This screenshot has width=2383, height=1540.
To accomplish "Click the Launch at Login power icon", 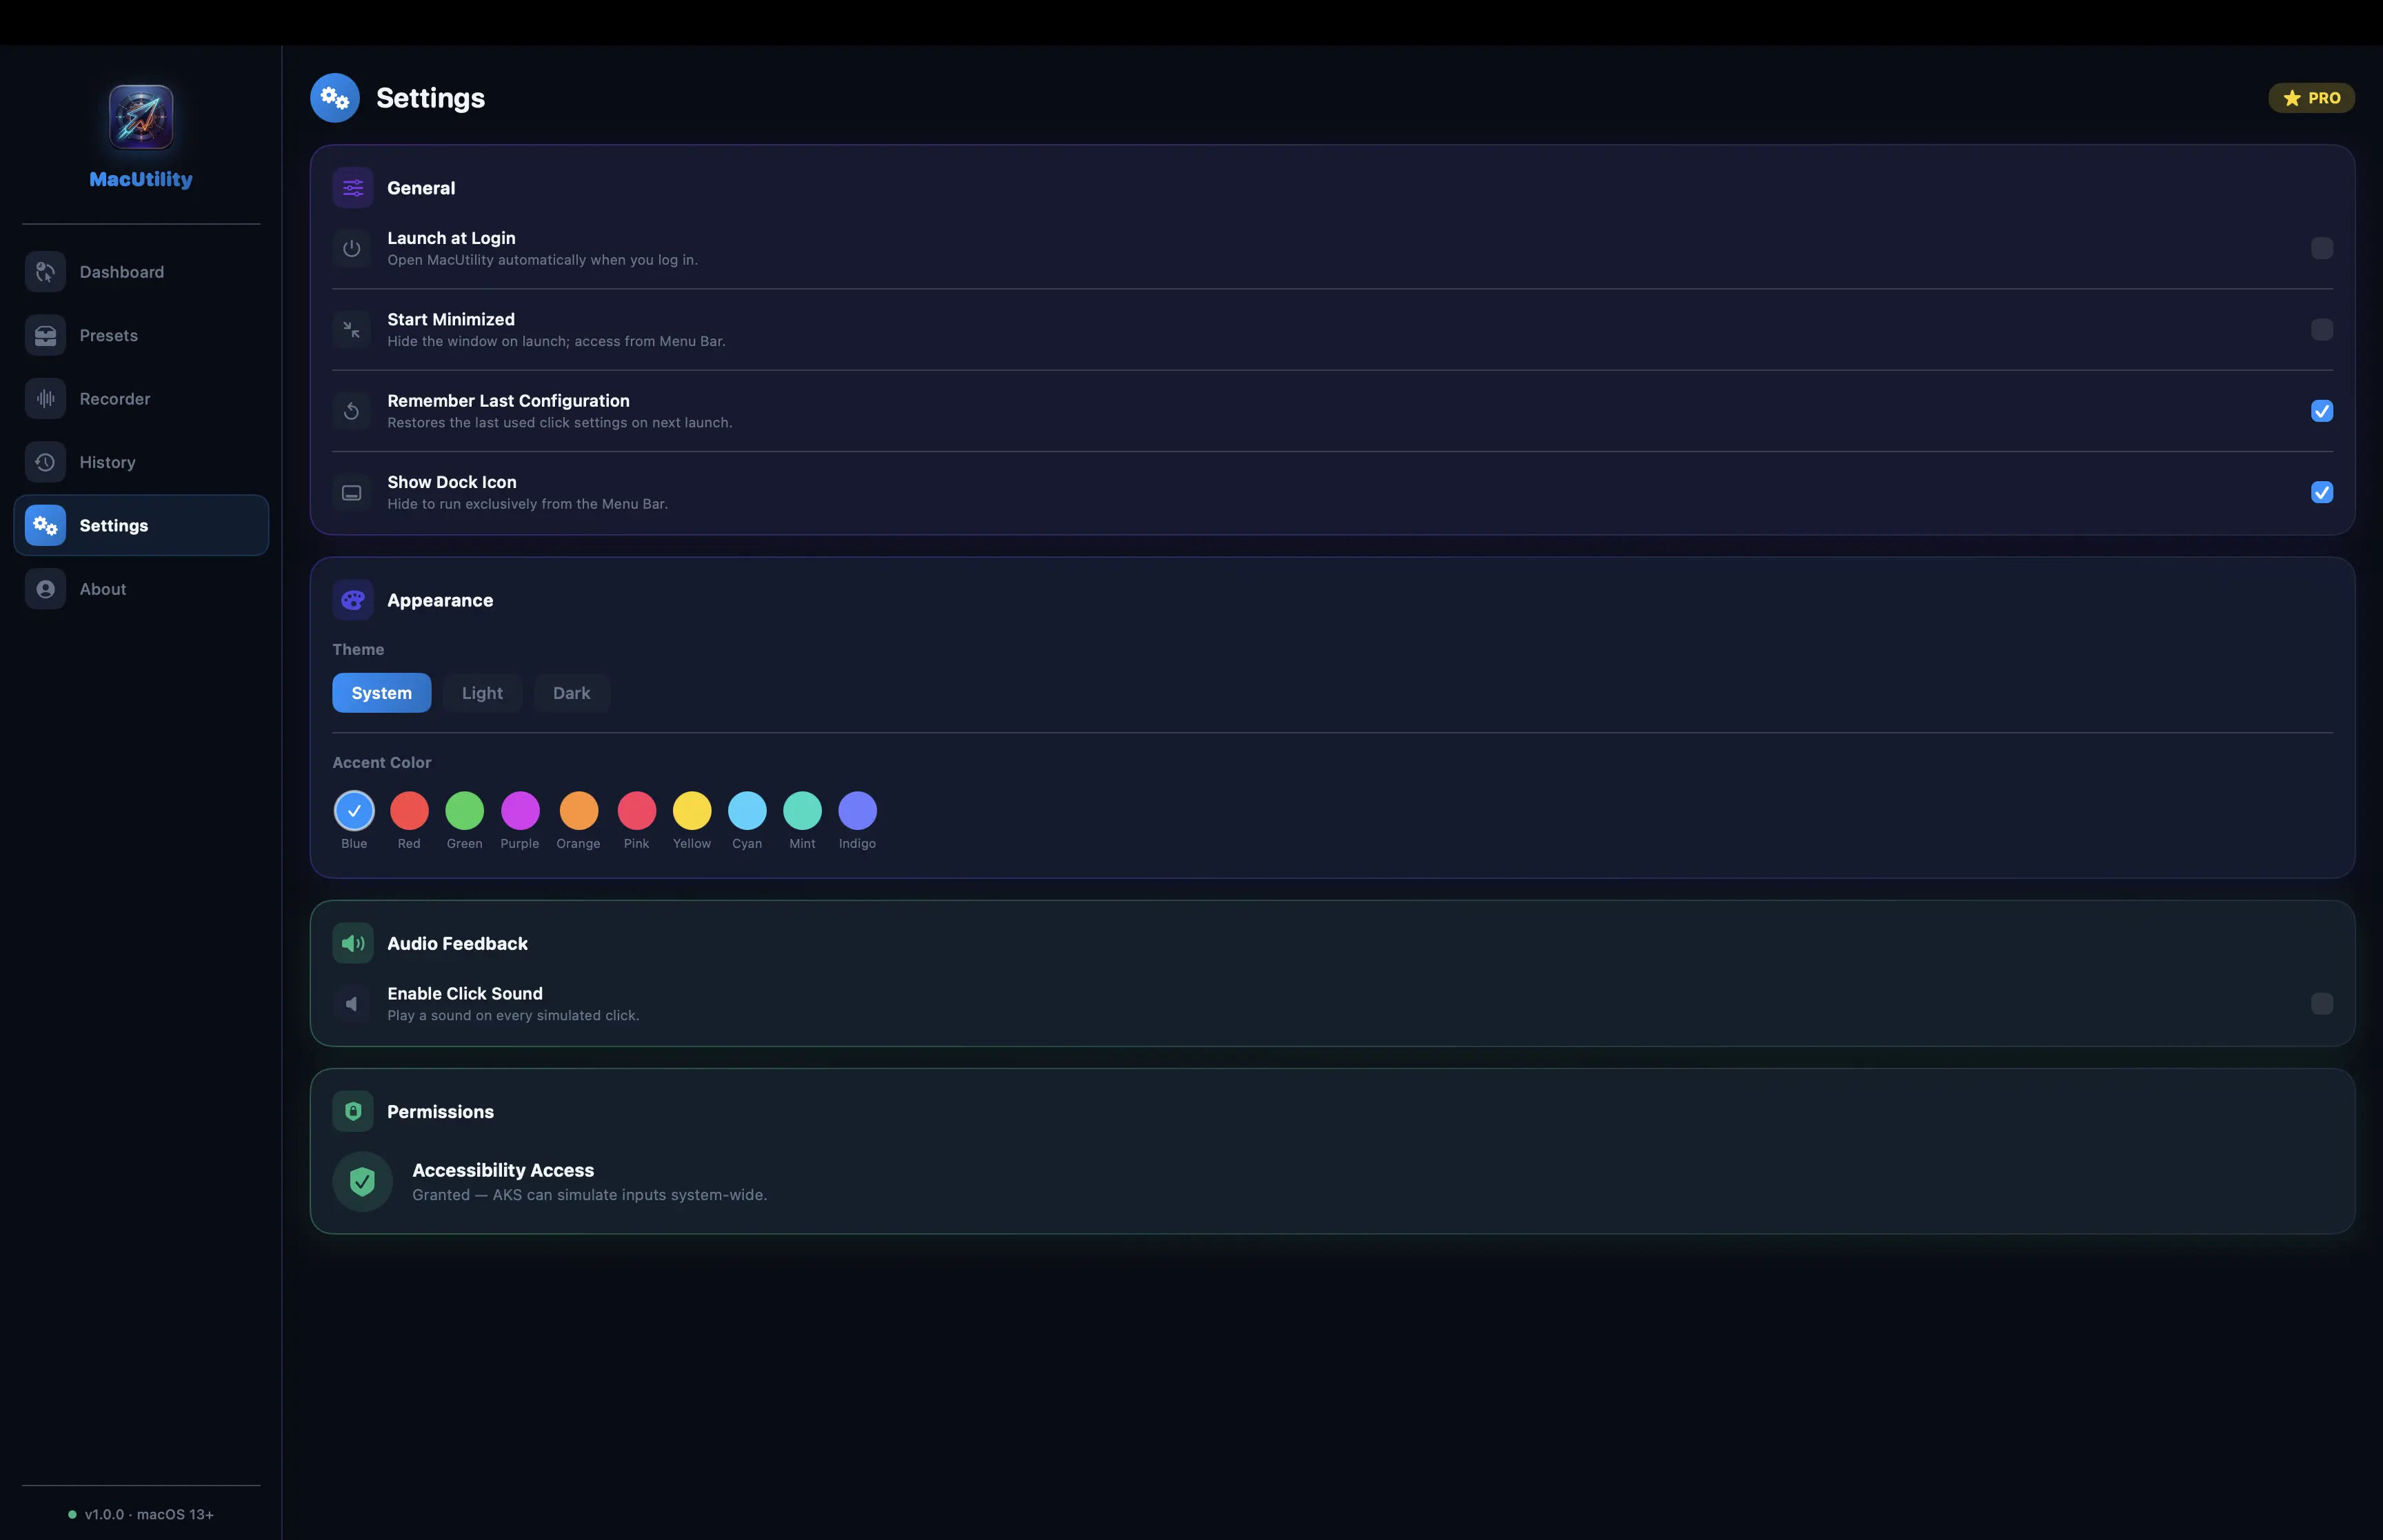I will point(352,248).
